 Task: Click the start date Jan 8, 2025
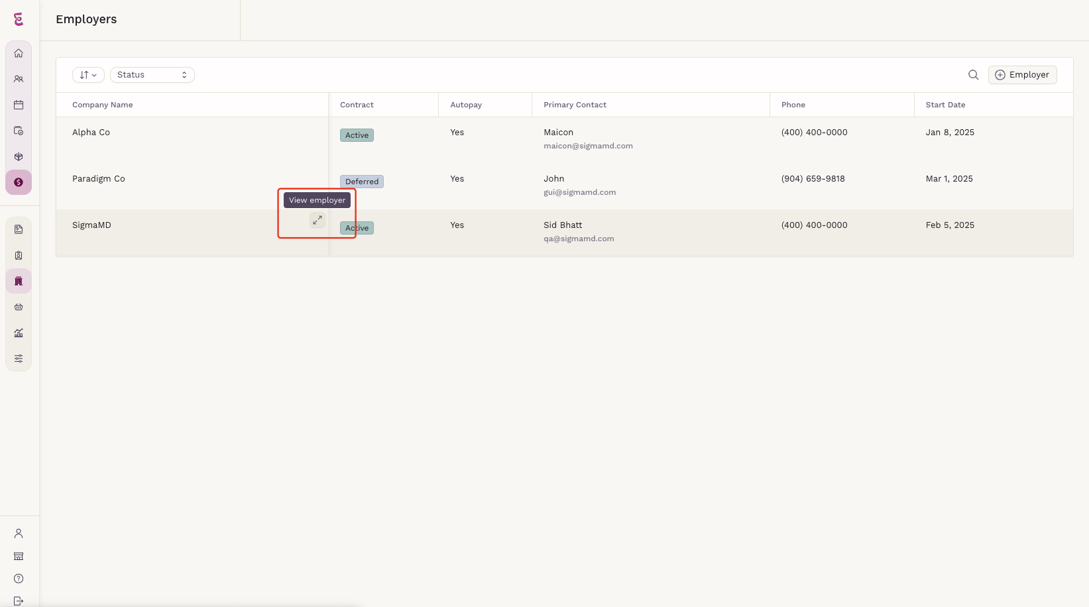[x=950, y=133]
